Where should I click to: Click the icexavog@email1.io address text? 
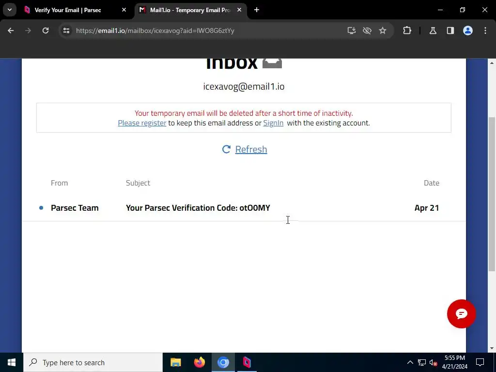point(244,87)
